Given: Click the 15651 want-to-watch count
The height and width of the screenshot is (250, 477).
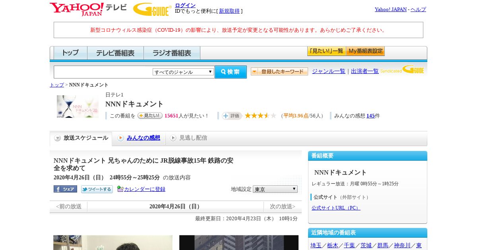Looking at the screenshot, I should click(171, 116).
